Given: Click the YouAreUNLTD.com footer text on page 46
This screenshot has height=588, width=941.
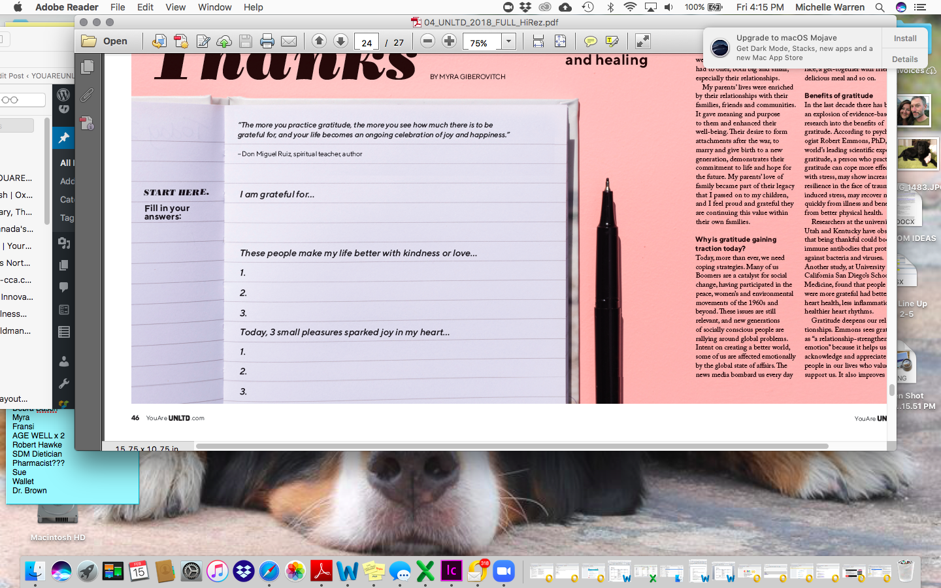Looking at the screenshot, I should [175, 418].
